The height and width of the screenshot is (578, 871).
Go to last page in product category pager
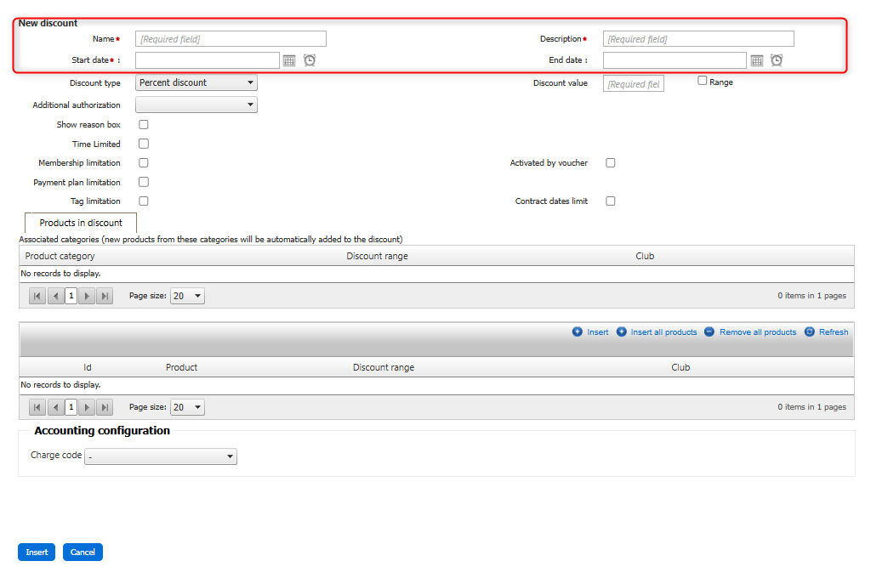pos(105,296)
